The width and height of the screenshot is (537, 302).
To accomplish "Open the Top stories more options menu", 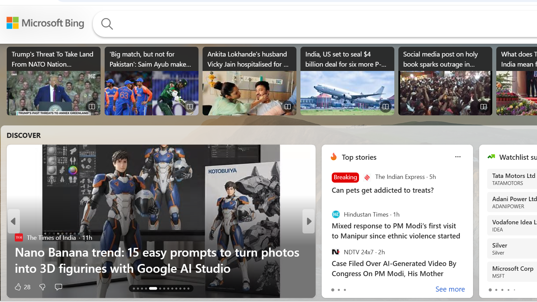I will pos(458,157).
